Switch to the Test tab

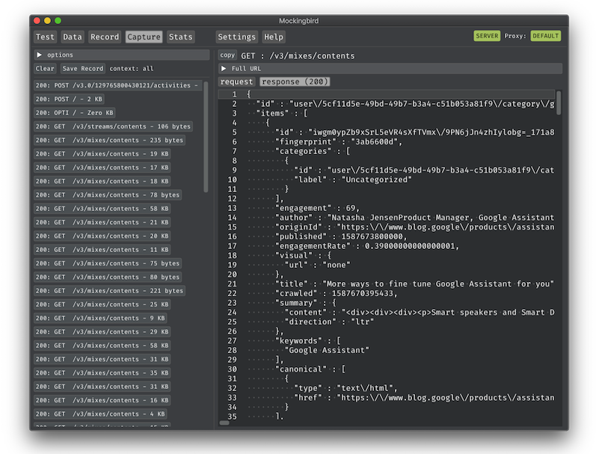pyautogui.click(x=46, y=37)
